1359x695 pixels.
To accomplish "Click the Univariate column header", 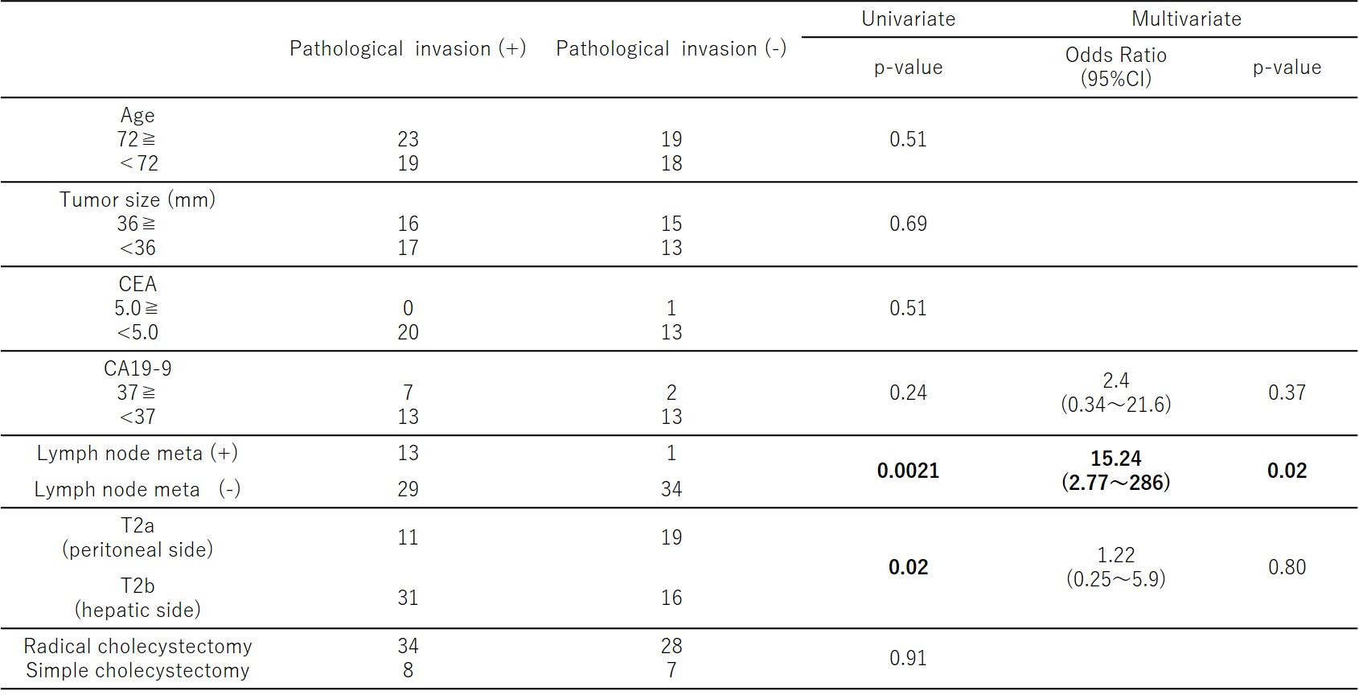I will (x=908, y=19).
